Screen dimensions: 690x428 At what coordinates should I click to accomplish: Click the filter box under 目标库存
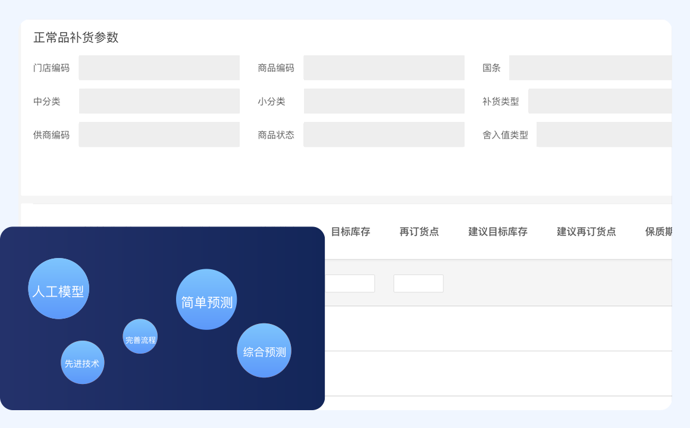pyautogui.click(x=350, y=284)
